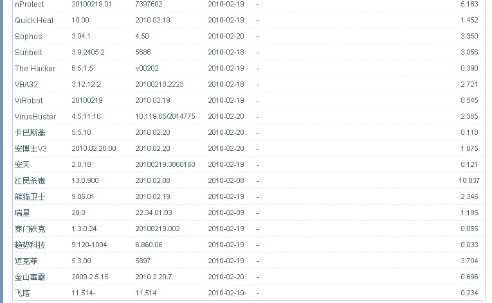The height and width of the screenshot is (303, 492).
Task: Click 安博士V3 version 2010.02.20.00
Action: [x=94, y=148]
